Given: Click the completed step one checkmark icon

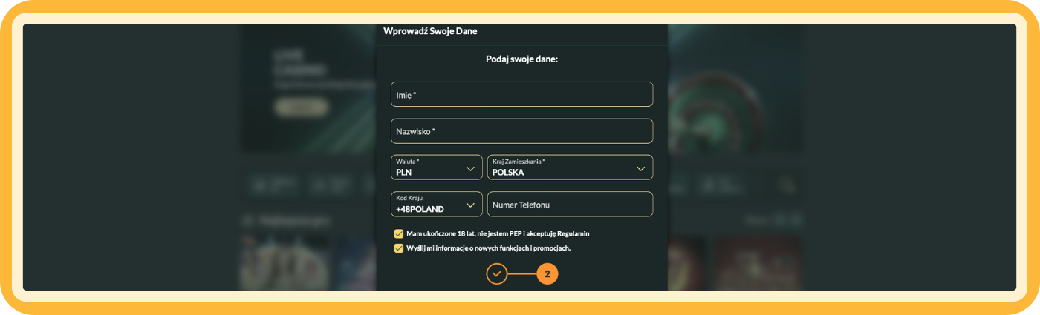Looking at the screenshot, I should (497, 274).
